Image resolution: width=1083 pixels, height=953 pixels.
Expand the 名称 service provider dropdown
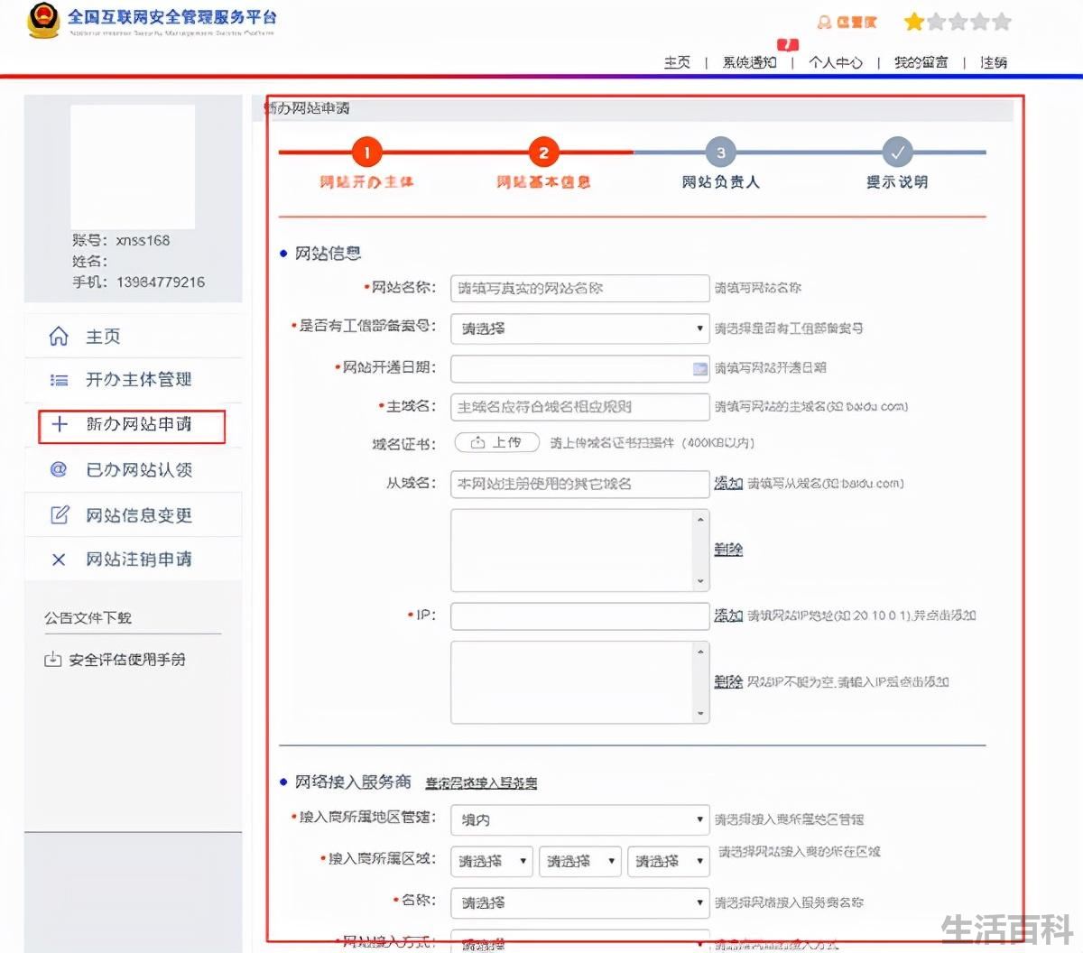[579, 902]
